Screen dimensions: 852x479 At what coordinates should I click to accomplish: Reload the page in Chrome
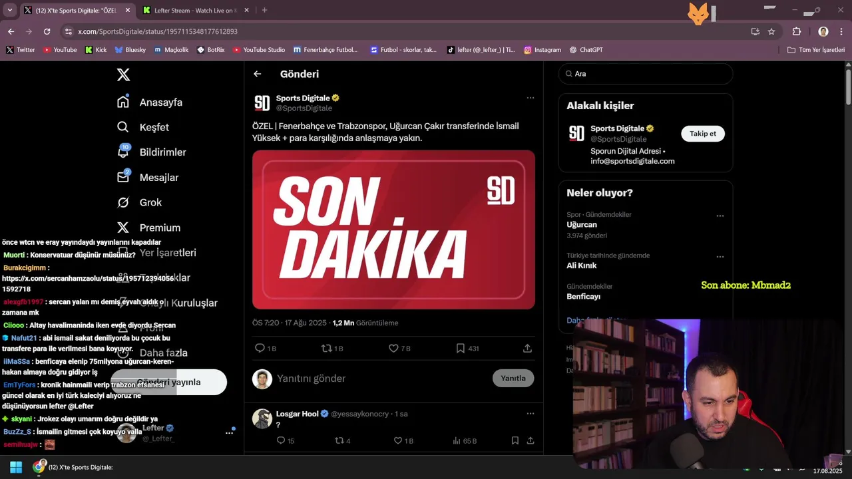47,31
